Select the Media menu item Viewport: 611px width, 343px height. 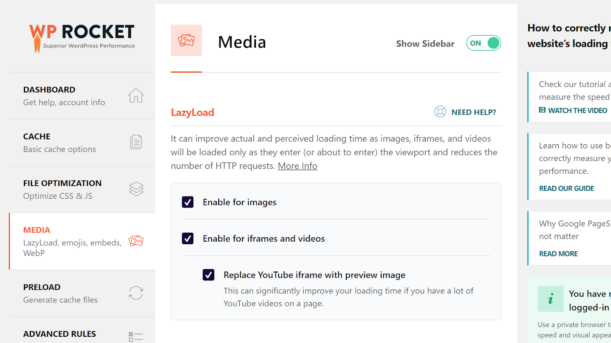tap(82, 241)
